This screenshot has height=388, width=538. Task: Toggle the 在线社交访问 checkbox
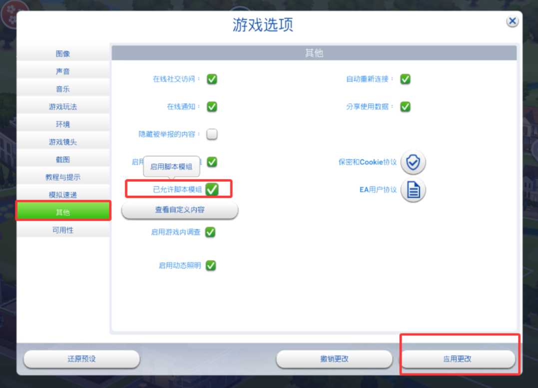[212, 79]
